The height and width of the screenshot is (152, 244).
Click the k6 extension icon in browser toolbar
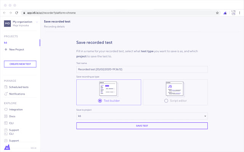(x=225, y=13)
